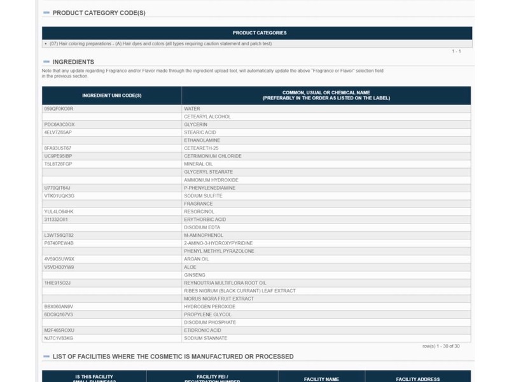Image resolution: width=509 pixels, height=382 pixels.
Task: Click the DISODIUM PHOSPHATE ingredient
Action: pyautogui.click(x=210, y=322)
